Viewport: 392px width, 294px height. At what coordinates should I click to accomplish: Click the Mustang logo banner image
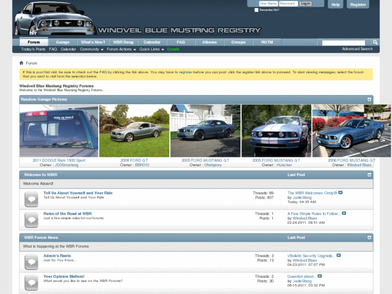coord(137,18)
